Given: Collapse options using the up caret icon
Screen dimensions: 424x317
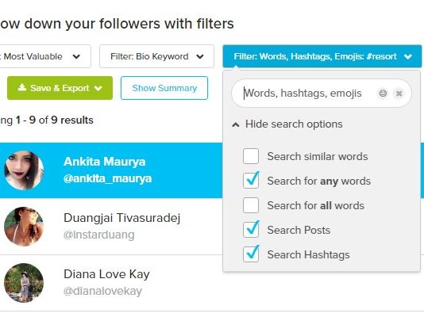Looking at the screenshot, I should point(236,124).
